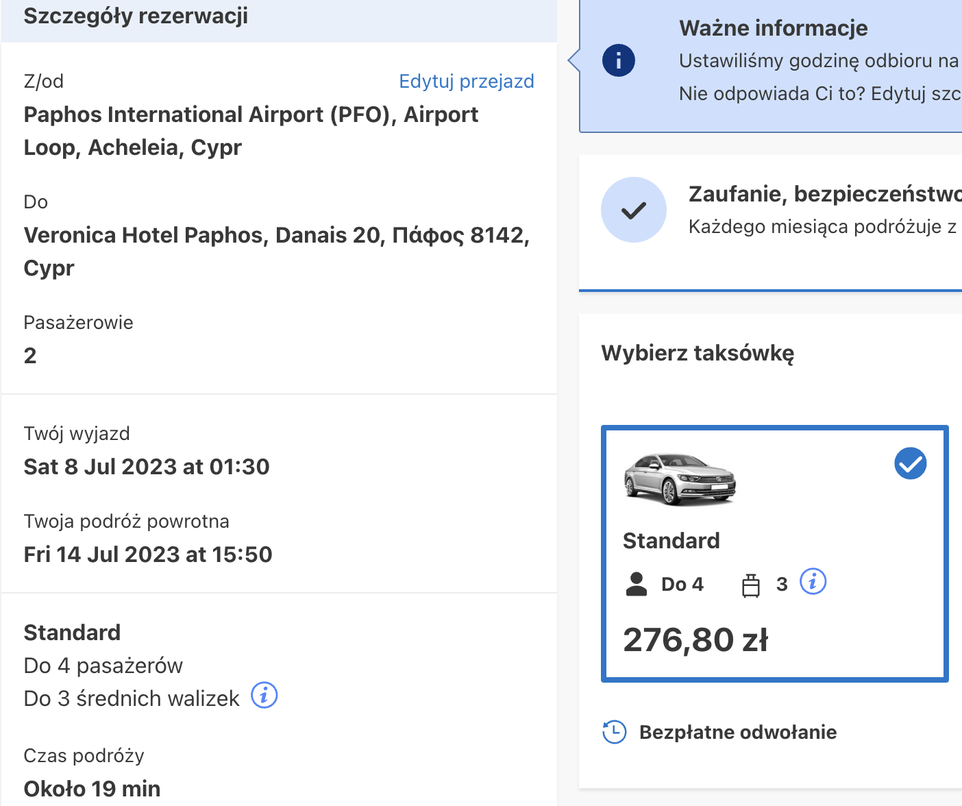Image resolution: width=962 pixels, height=806 pixels.
Task: Click 'Bezpłatne odwołanie' text
Action: tap(738, 732)
